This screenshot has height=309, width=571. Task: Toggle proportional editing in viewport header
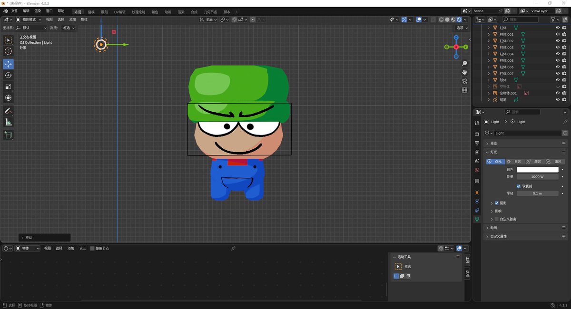[253, 19]
